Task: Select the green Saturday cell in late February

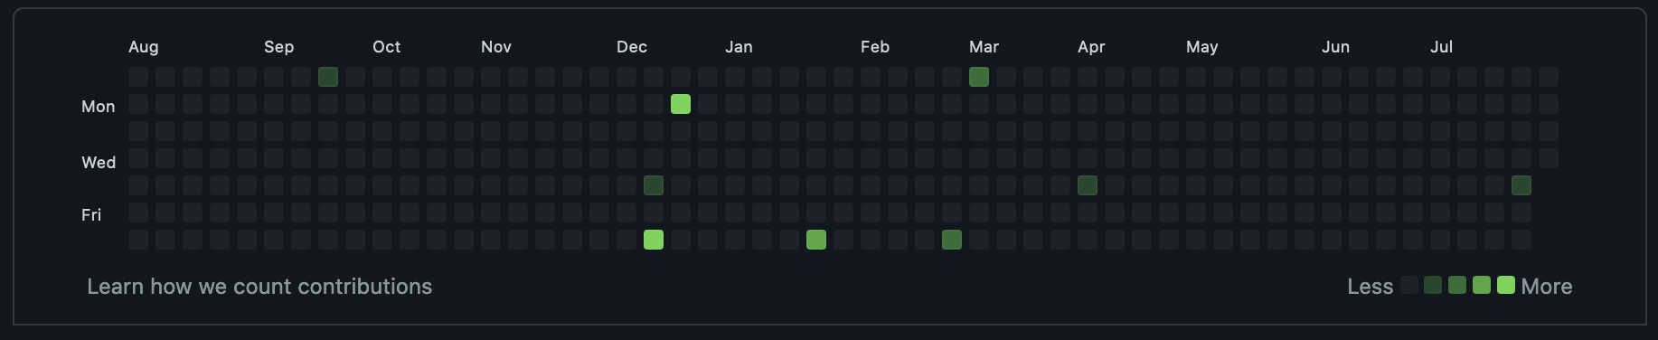Action: (952, 240)
